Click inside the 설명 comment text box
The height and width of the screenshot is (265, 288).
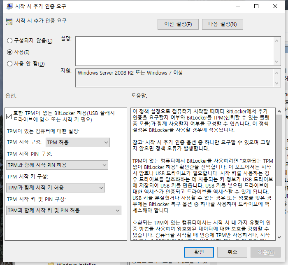tap(174, 51)
